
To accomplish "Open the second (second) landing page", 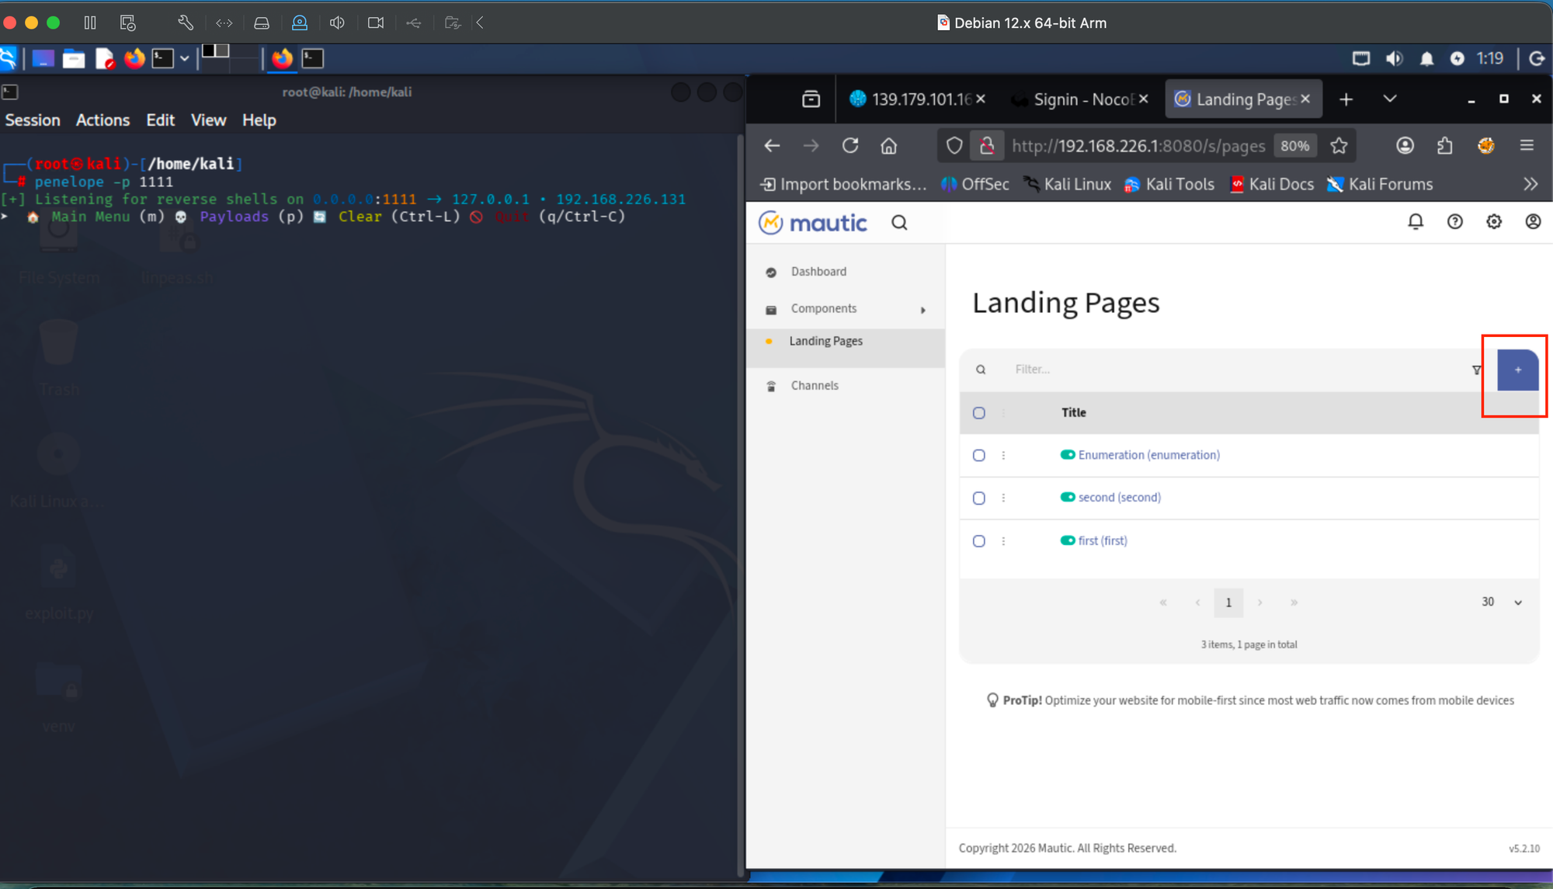I will coord(1119,498).
